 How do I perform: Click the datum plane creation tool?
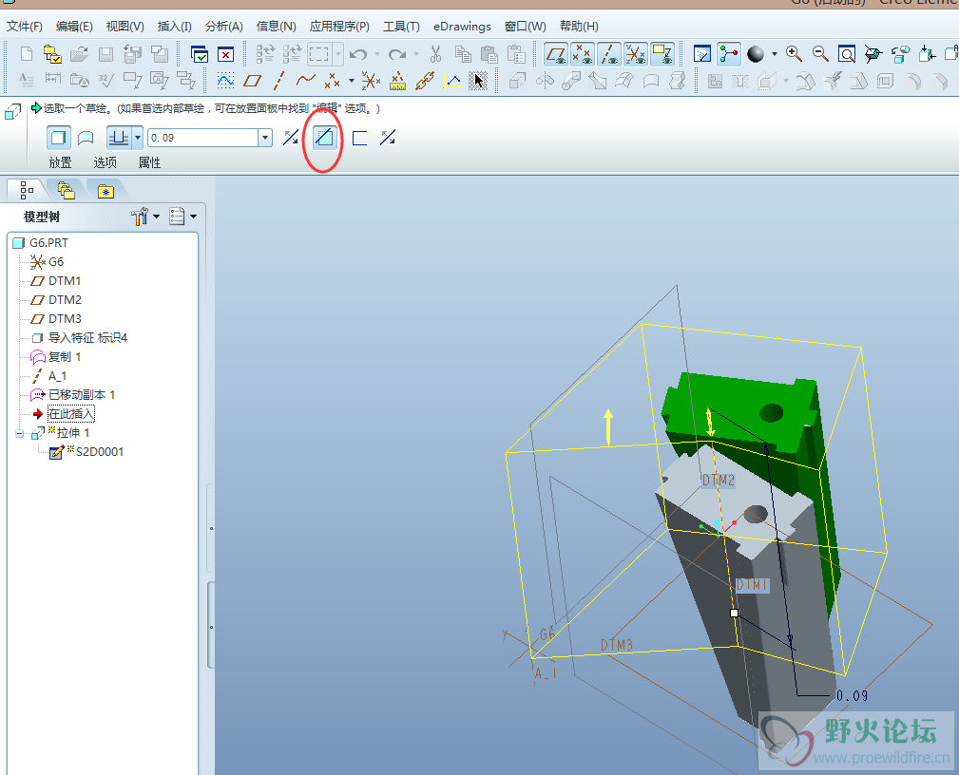(x=252, y=81)
